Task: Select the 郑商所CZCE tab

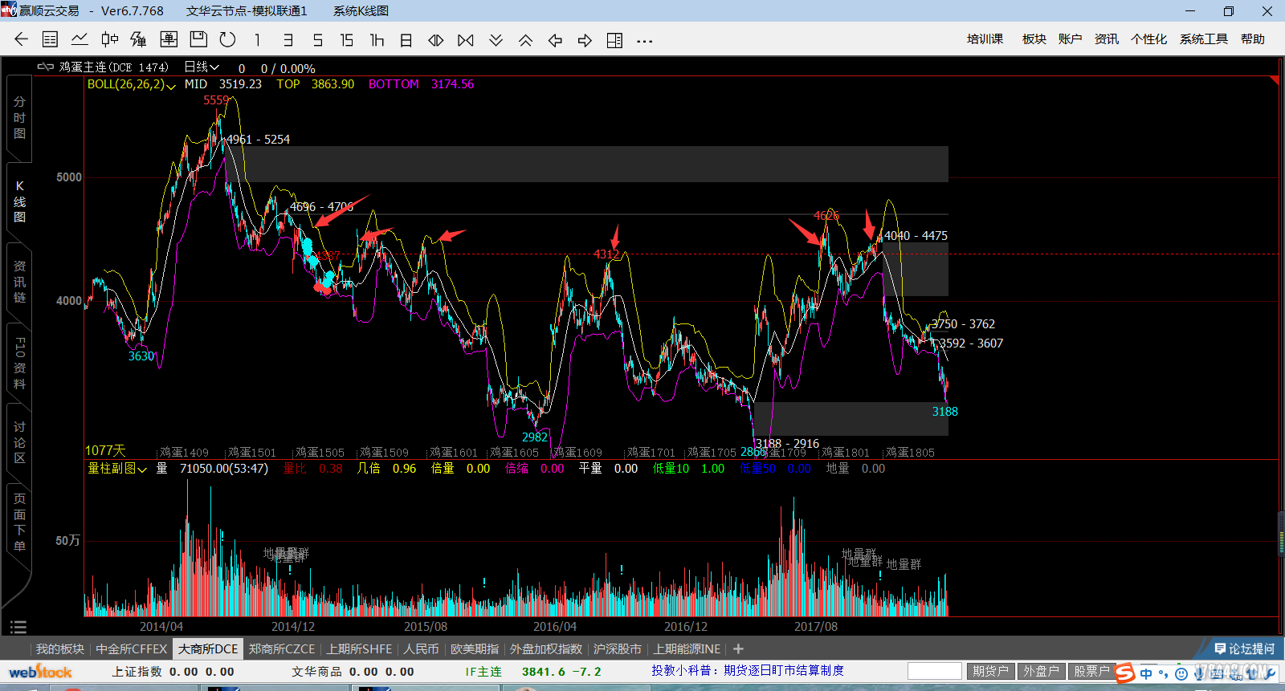Action: coord(281,648)
